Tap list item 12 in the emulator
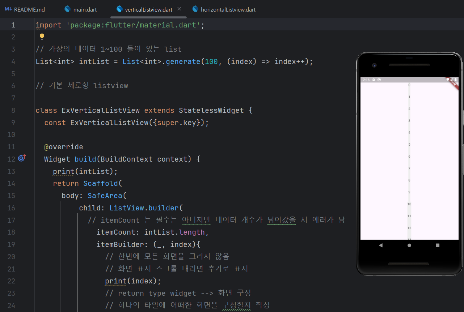Image resolution: width=464 pixels, height=312 pixels. [x=409, y=228]
